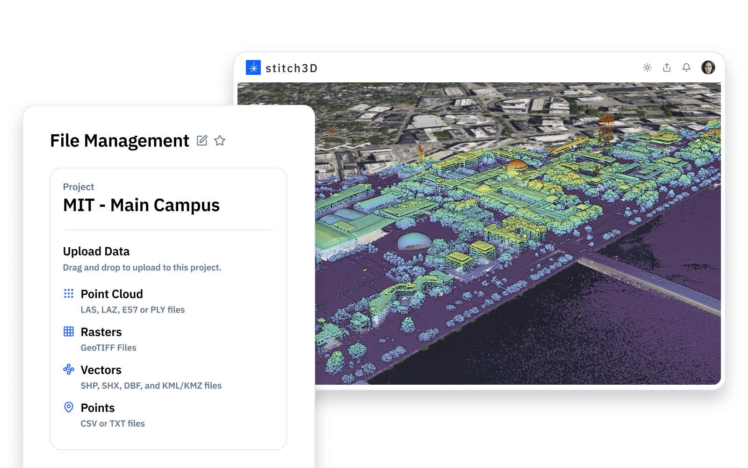Click the File Management heading
This screenshot has width=748, height=468.
(120, 140)
